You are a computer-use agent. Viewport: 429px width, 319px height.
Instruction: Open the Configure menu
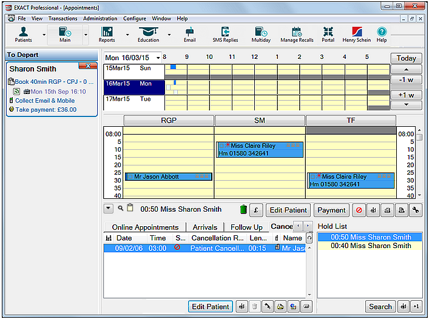[135, 19]
